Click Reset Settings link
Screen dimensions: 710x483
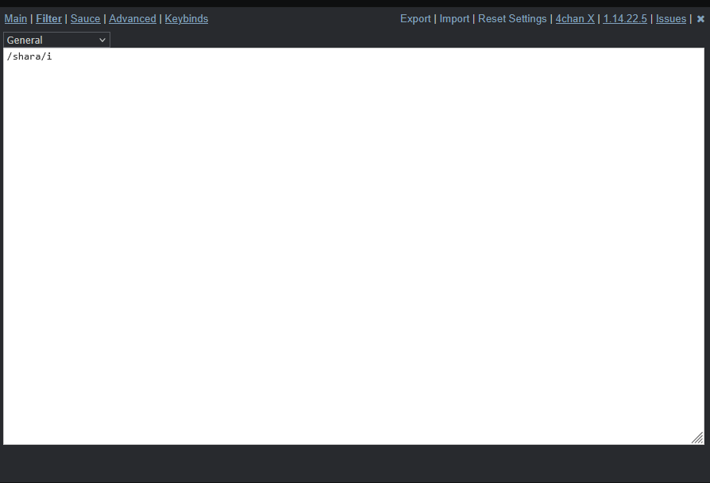coord(512,18)
